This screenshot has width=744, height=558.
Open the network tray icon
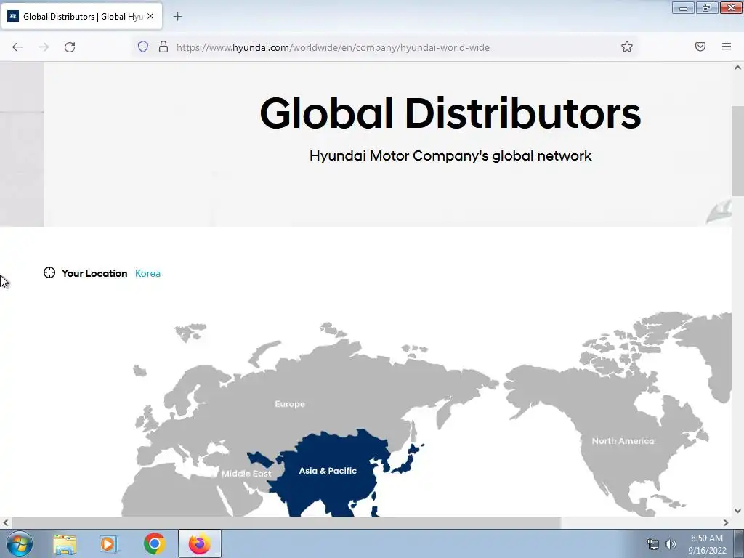(x=653, y=544)
